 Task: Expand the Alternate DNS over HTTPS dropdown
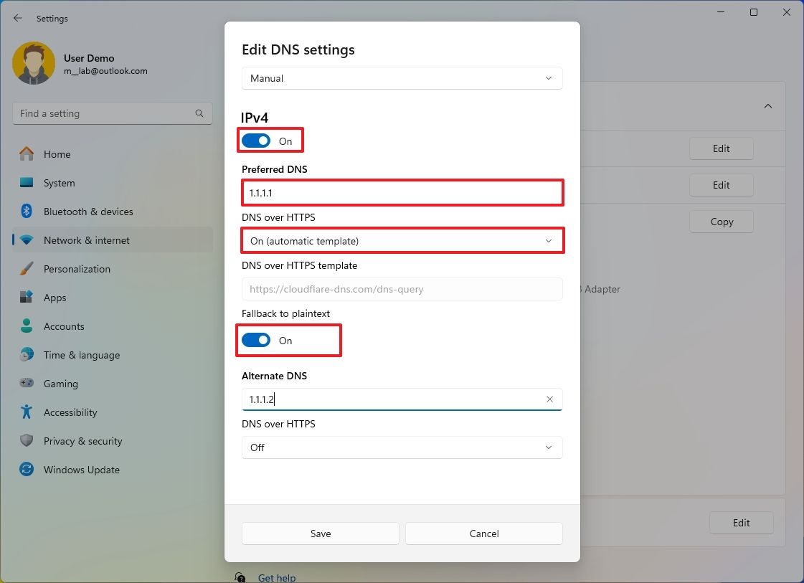(402, 447)
